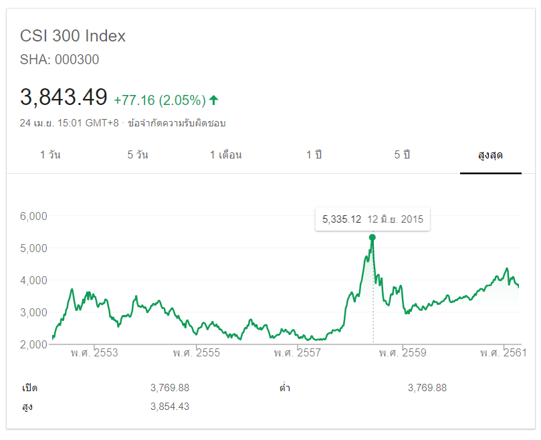
Task: Click the +77.16 (2.05%) change value
Action: (x=159, y=100)
